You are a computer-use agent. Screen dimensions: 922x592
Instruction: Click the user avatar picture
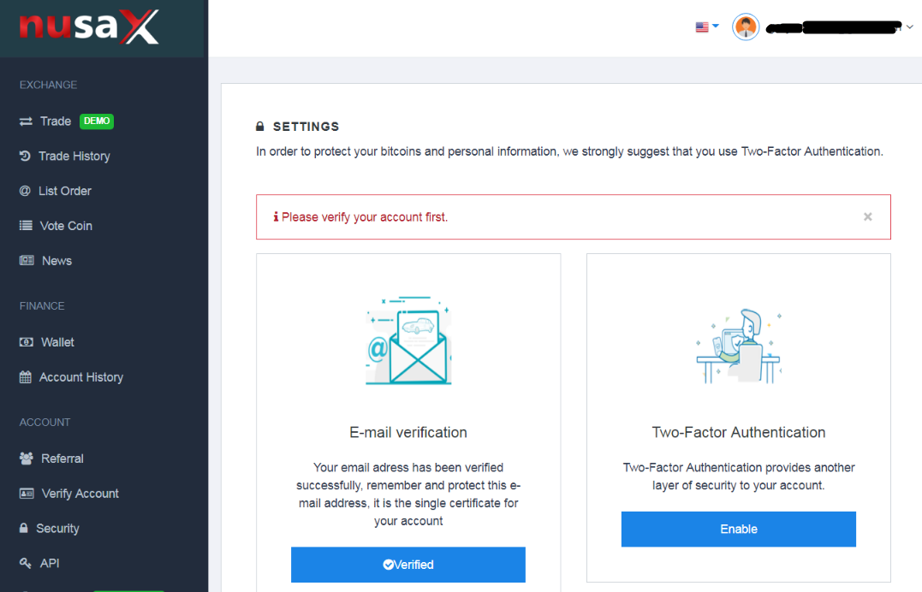pos(746,27)
